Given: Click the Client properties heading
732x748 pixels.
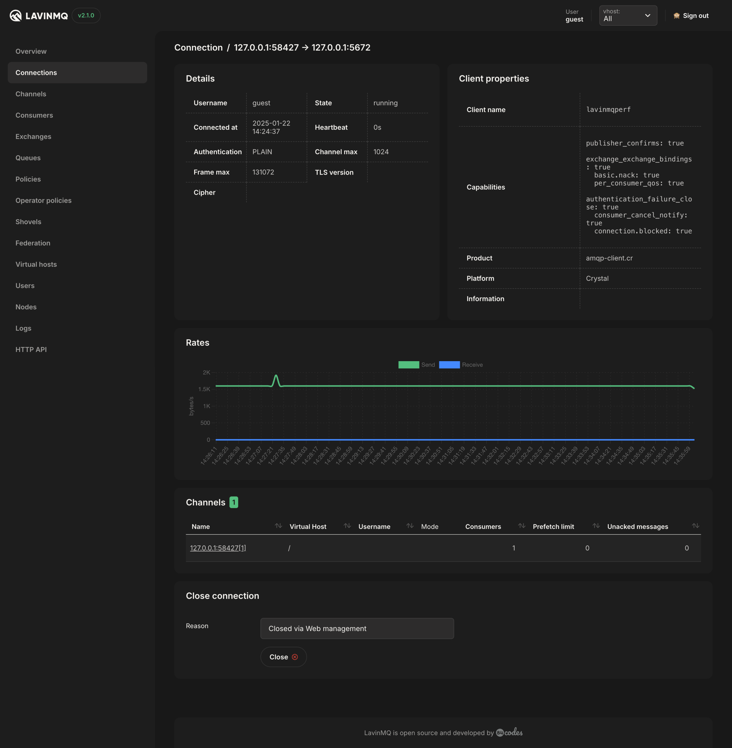Looking at the screenshot, I should point(494,79).
